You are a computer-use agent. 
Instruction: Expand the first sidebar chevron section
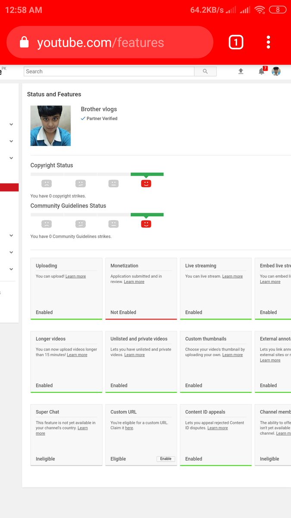coord(11,124)
